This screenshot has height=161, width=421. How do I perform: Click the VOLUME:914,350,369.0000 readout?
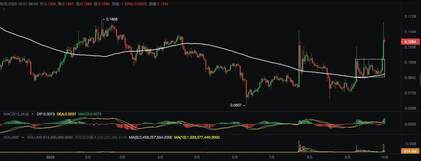50,137
